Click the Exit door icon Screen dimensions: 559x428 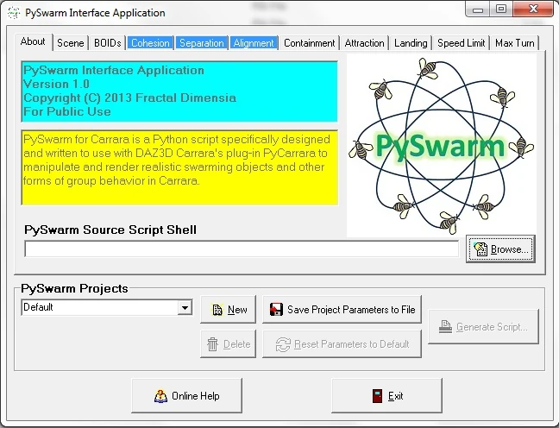coord(377,396)
